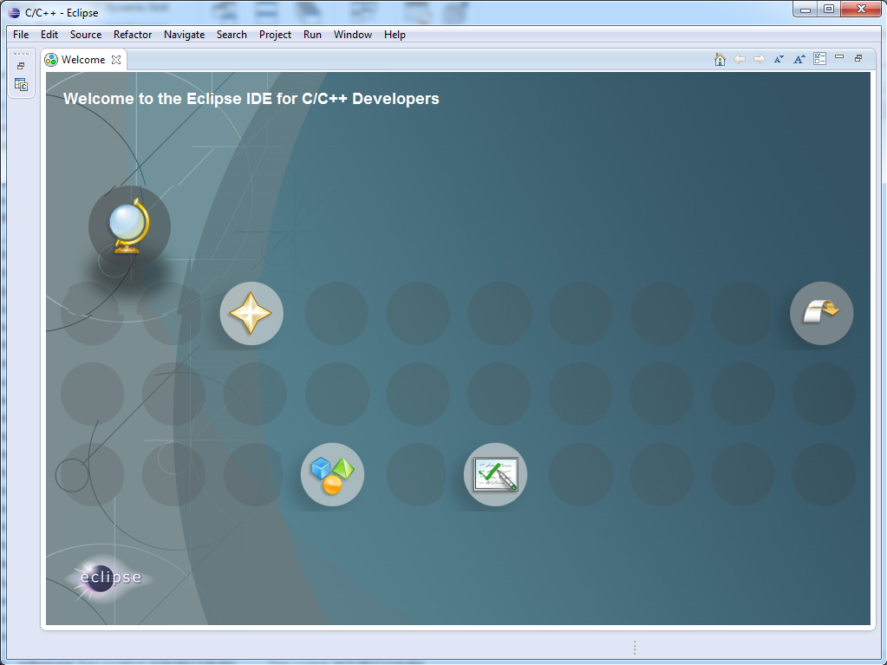Open the What's New compass icon
The image size is (887, 665).
click(x=251, y=313)
